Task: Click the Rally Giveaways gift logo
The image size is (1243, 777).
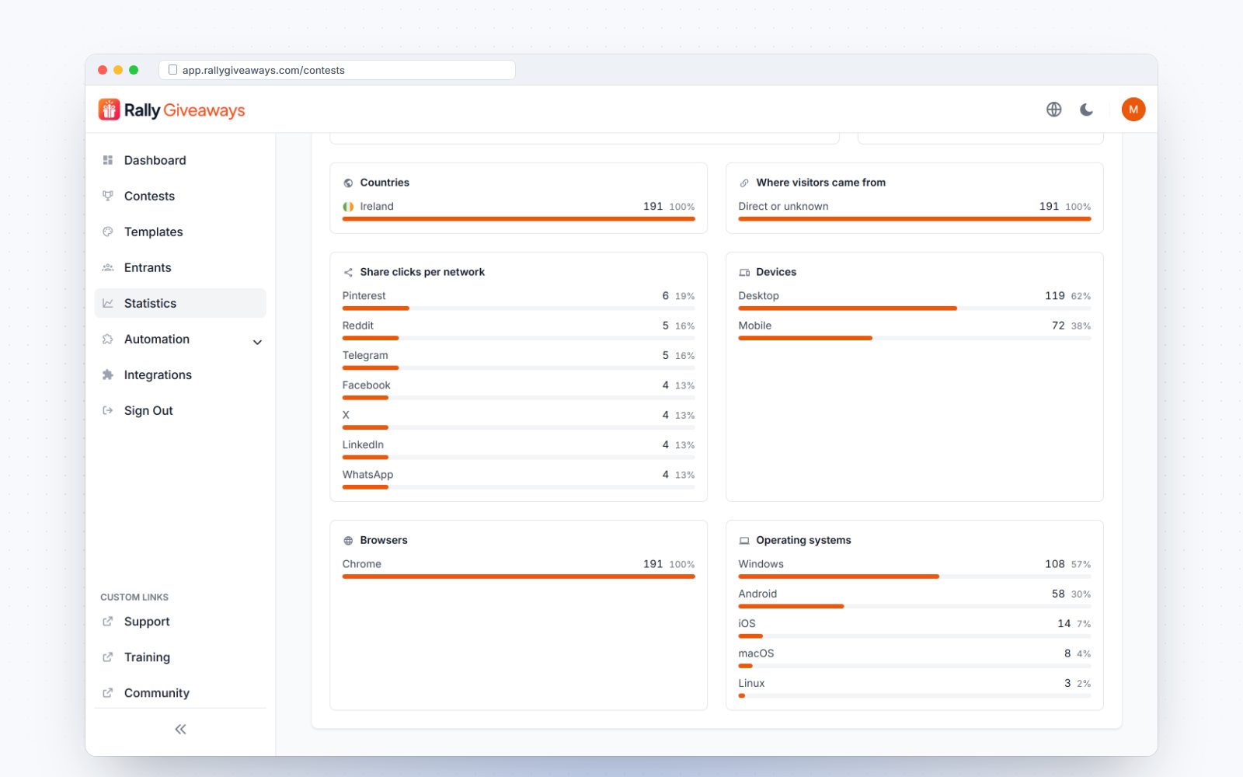Action: click(x=109, y=110)
